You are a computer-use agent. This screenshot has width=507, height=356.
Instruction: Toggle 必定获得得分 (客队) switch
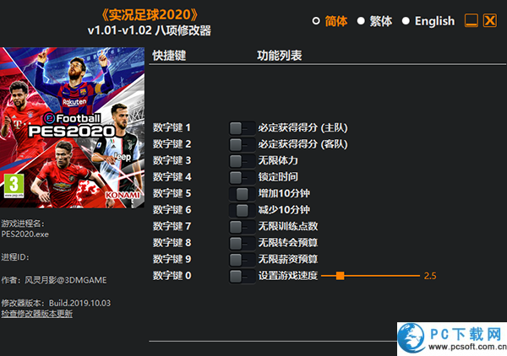243,144
